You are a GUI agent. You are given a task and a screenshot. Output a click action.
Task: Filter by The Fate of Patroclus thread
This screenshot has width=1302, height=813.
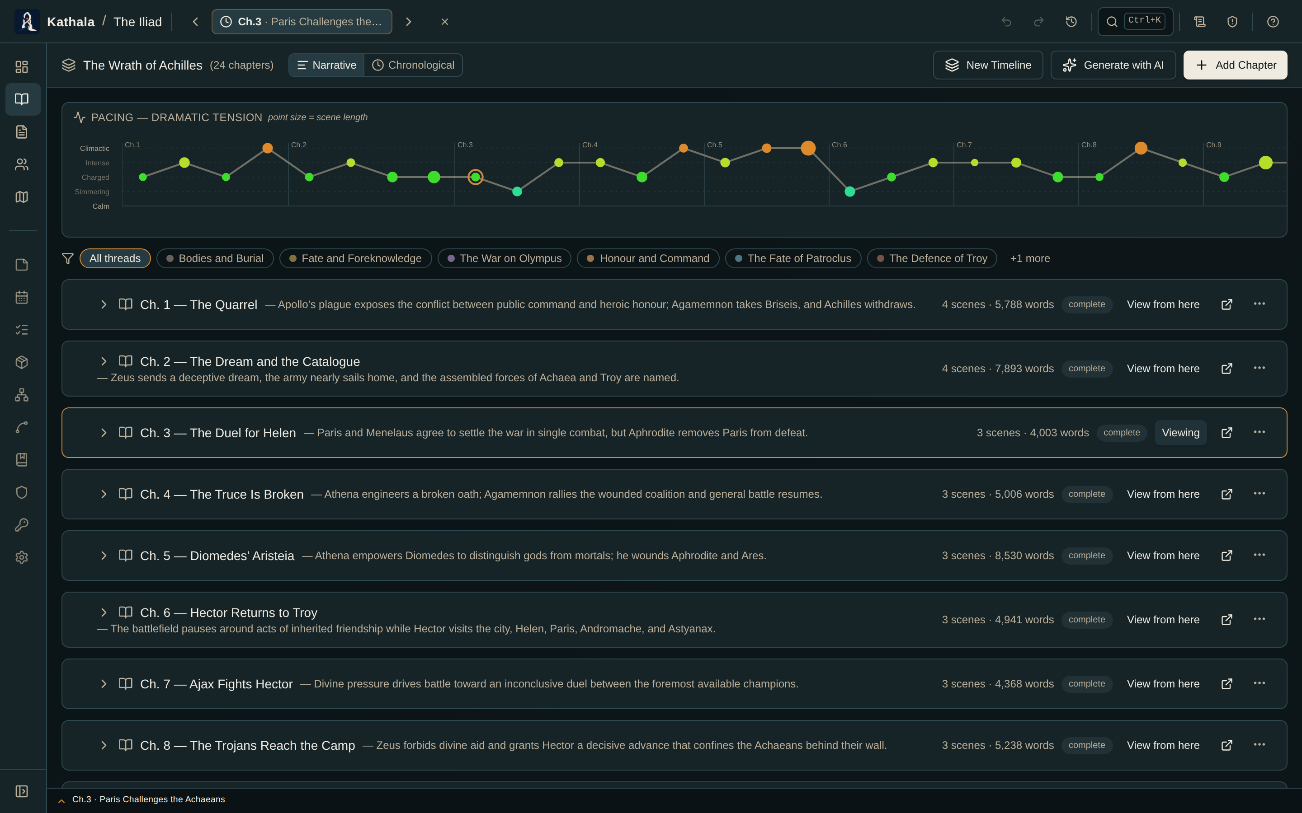pyautogui.click(x=793, y=258)
